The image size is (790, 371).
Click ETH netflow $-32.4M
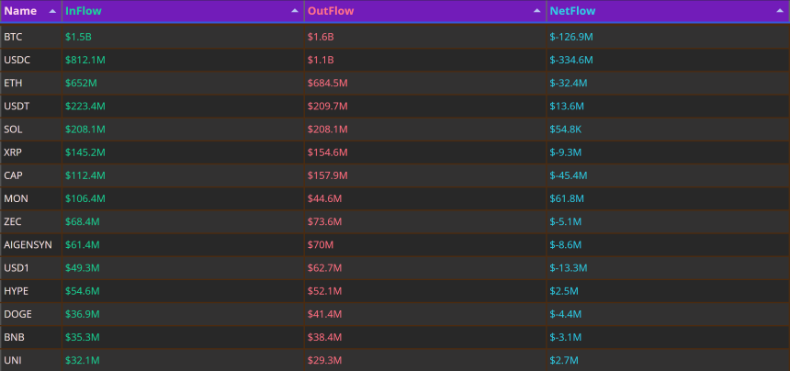[569, 83]
